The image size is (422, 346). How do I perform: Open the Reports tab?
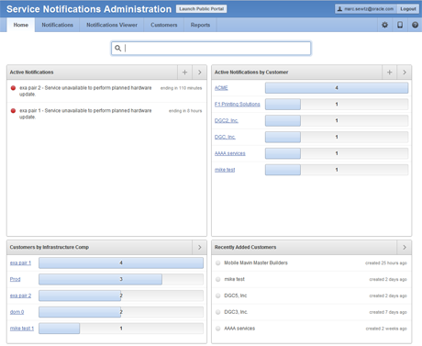pyautogui.click(x=200, y=25)
